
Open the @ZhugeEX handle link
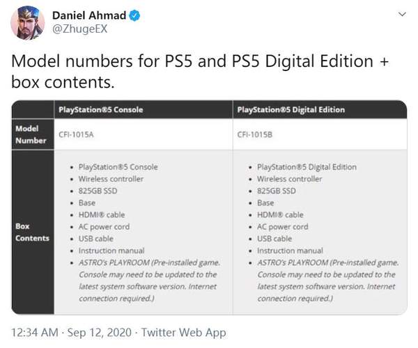point(79,29)
